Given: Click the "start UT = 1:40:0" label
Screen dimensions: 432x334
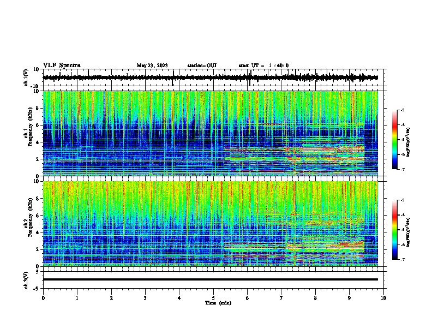Looking at the screenshot, I should coord(263,65).
